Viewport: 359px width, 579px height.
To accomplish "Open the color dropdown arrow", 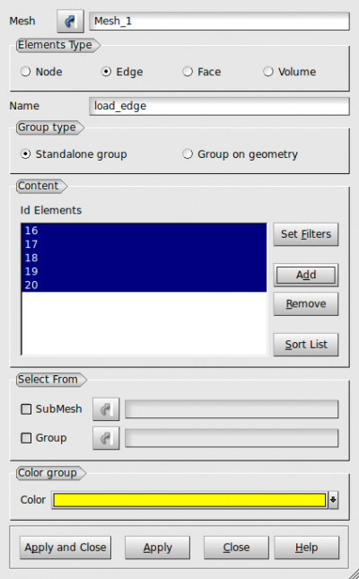I will tap(333, 500).
